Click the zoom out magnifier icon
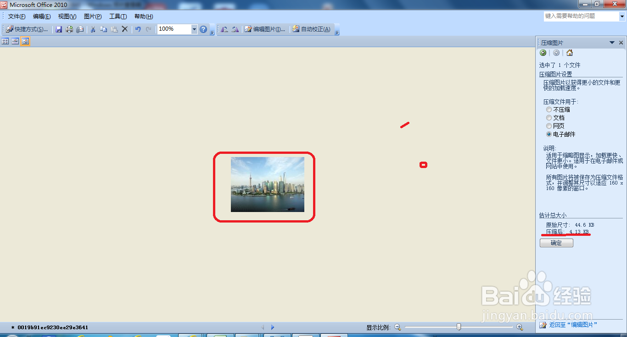 point(397,327)
